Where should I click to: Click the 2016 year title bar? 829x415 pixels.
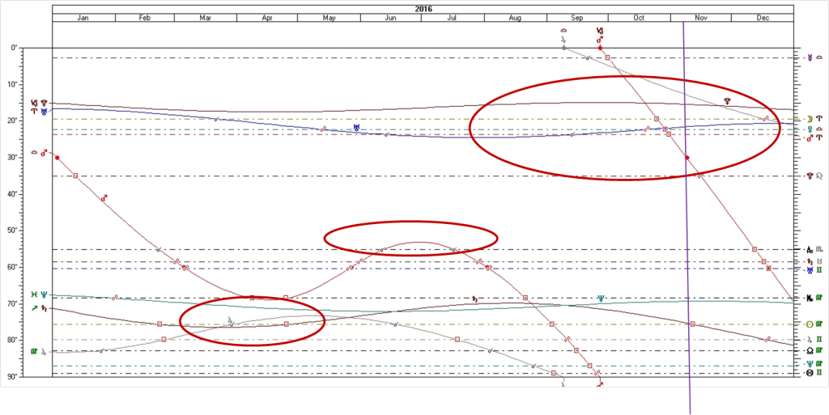pos(423,8)
